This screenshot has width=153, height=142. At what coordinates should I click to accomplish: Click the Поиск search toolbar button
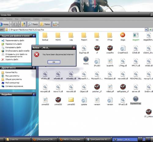[x=33, y=24]
